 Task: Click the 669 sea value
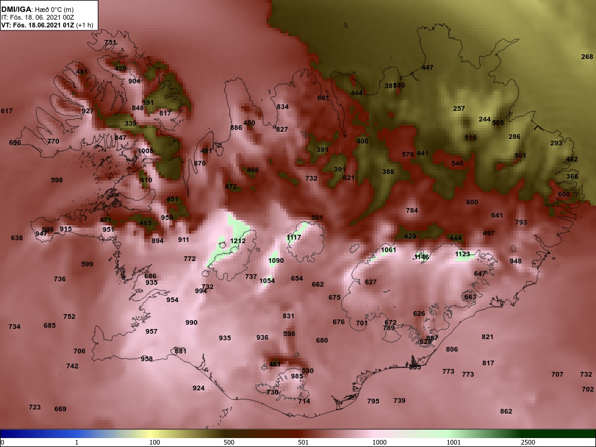coord(60,409)
